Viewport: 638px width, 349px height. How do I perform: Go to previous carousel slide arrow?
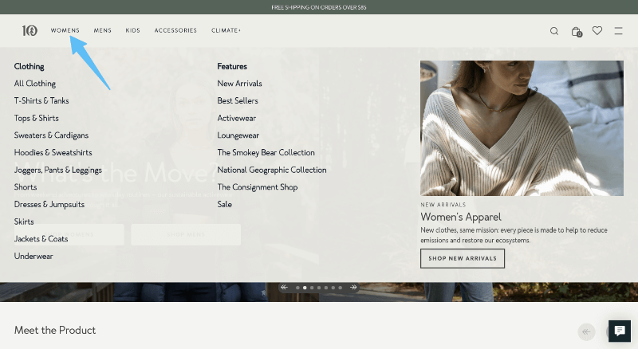coord(284,287)
